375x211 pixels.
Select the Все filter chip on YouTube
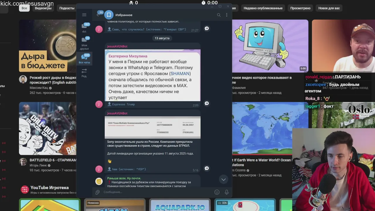coord(24,8)
